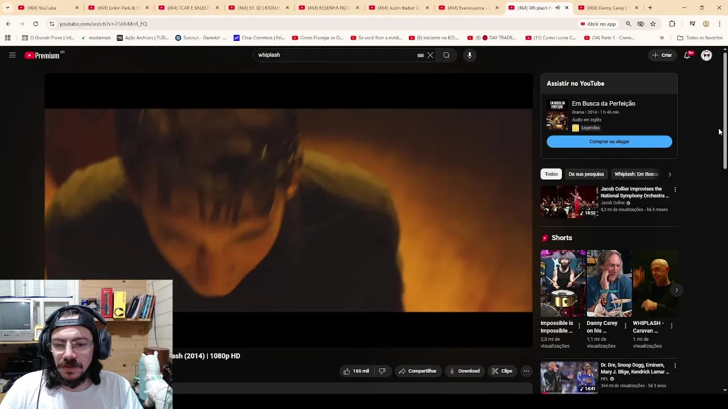Screen dimensions: 728x409
Task: Play WHIPLASH - Caravan short
Action: pyautogui.click(x=655, y=283)
